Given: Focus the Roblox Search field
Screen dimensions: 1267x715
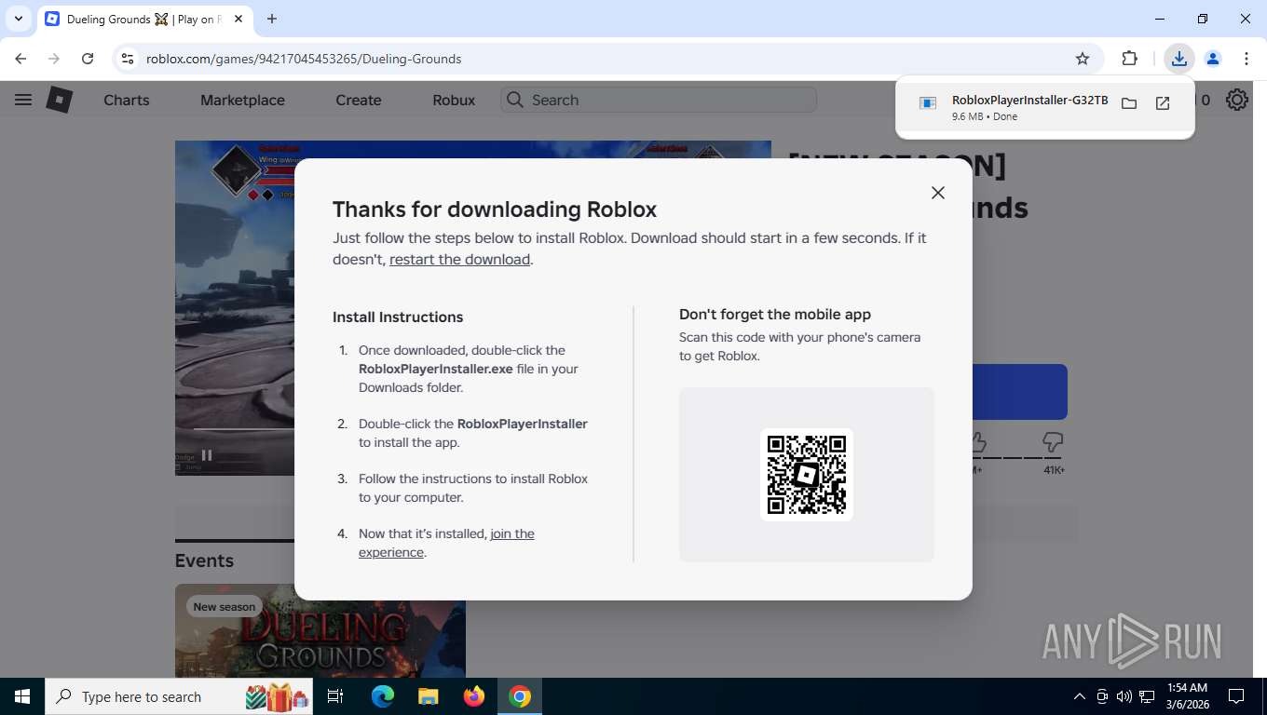Looking at the screenshot, I should click(x=659, y=100).
